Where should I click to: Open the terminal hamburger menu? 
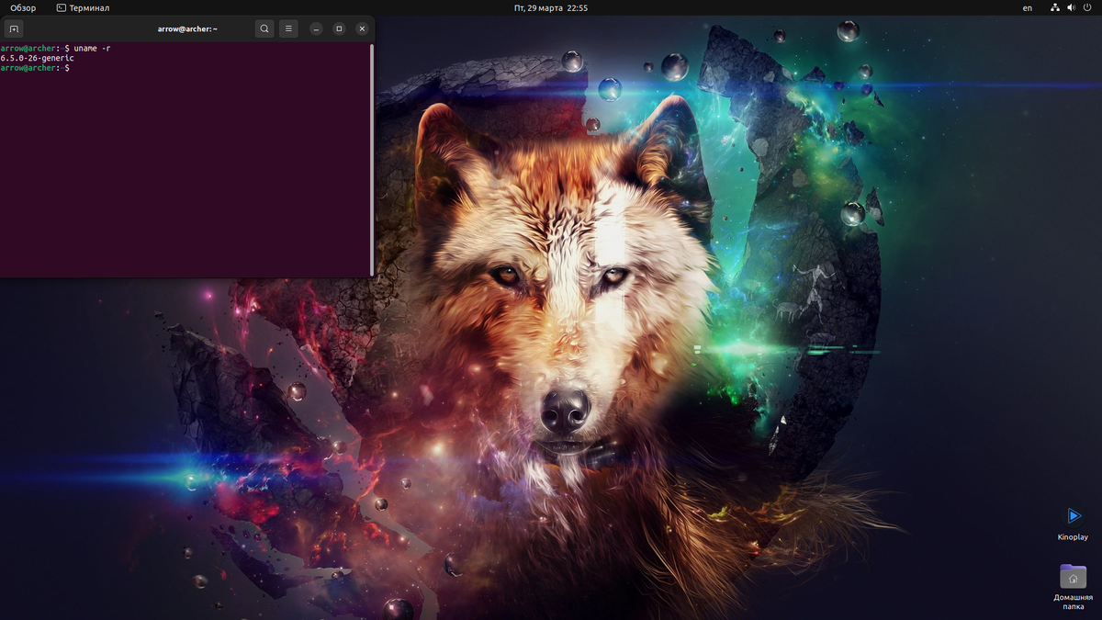point(288,28)
